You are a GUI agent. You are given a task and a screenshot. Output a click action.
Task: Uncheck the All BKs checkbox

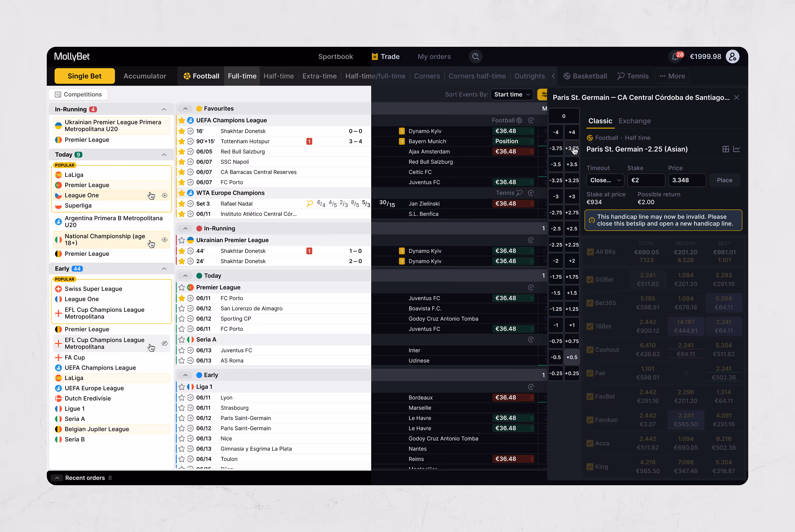point(590,252)
